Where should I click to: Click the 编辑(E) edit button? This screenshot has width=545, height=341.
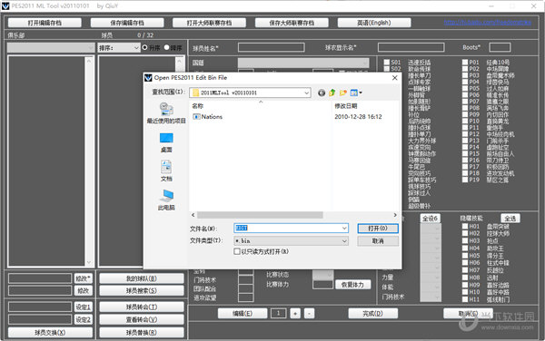pyautogui.click(x=243, y=314)
